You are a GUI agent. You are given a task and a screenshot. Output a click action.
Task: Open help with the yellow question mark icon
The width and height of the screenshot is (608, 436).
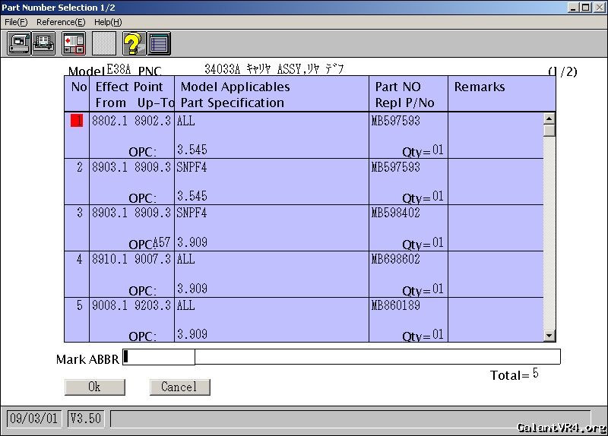pos(134,43)
